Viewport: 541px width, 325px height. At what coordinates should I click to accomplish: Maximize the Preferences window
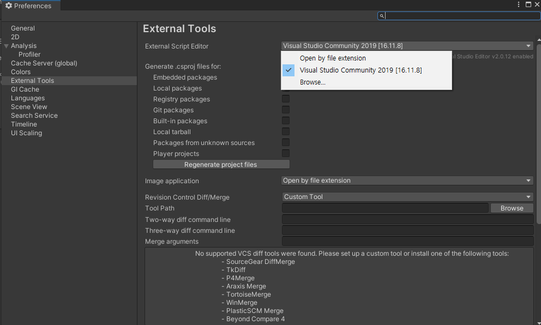(x=528, y=4)
